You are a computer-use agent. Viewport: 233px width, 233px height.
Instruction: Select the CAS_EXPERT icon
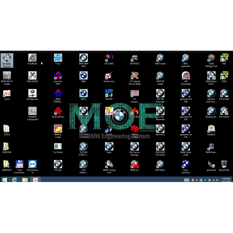[84, 112]
